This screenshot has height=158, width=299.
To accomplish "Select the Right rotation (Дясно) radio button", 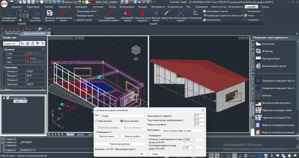I will 121,121.
